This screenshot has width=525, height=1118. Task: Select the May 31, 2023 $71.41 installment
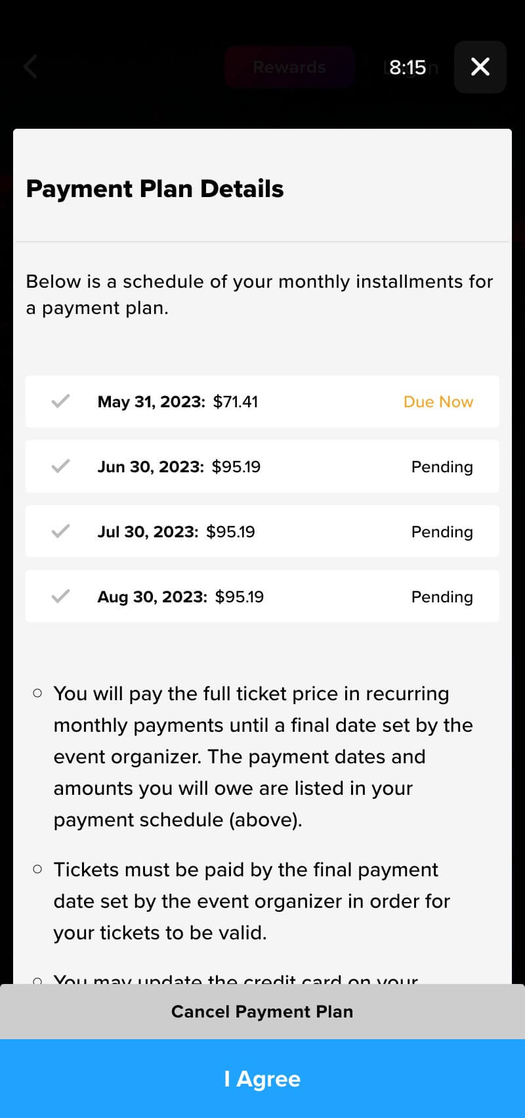coord(178,401)
